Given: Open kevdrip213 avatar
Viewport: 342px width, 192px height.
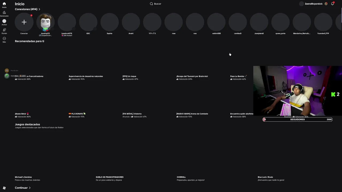Looking at the screenshot, I should 45,22.
